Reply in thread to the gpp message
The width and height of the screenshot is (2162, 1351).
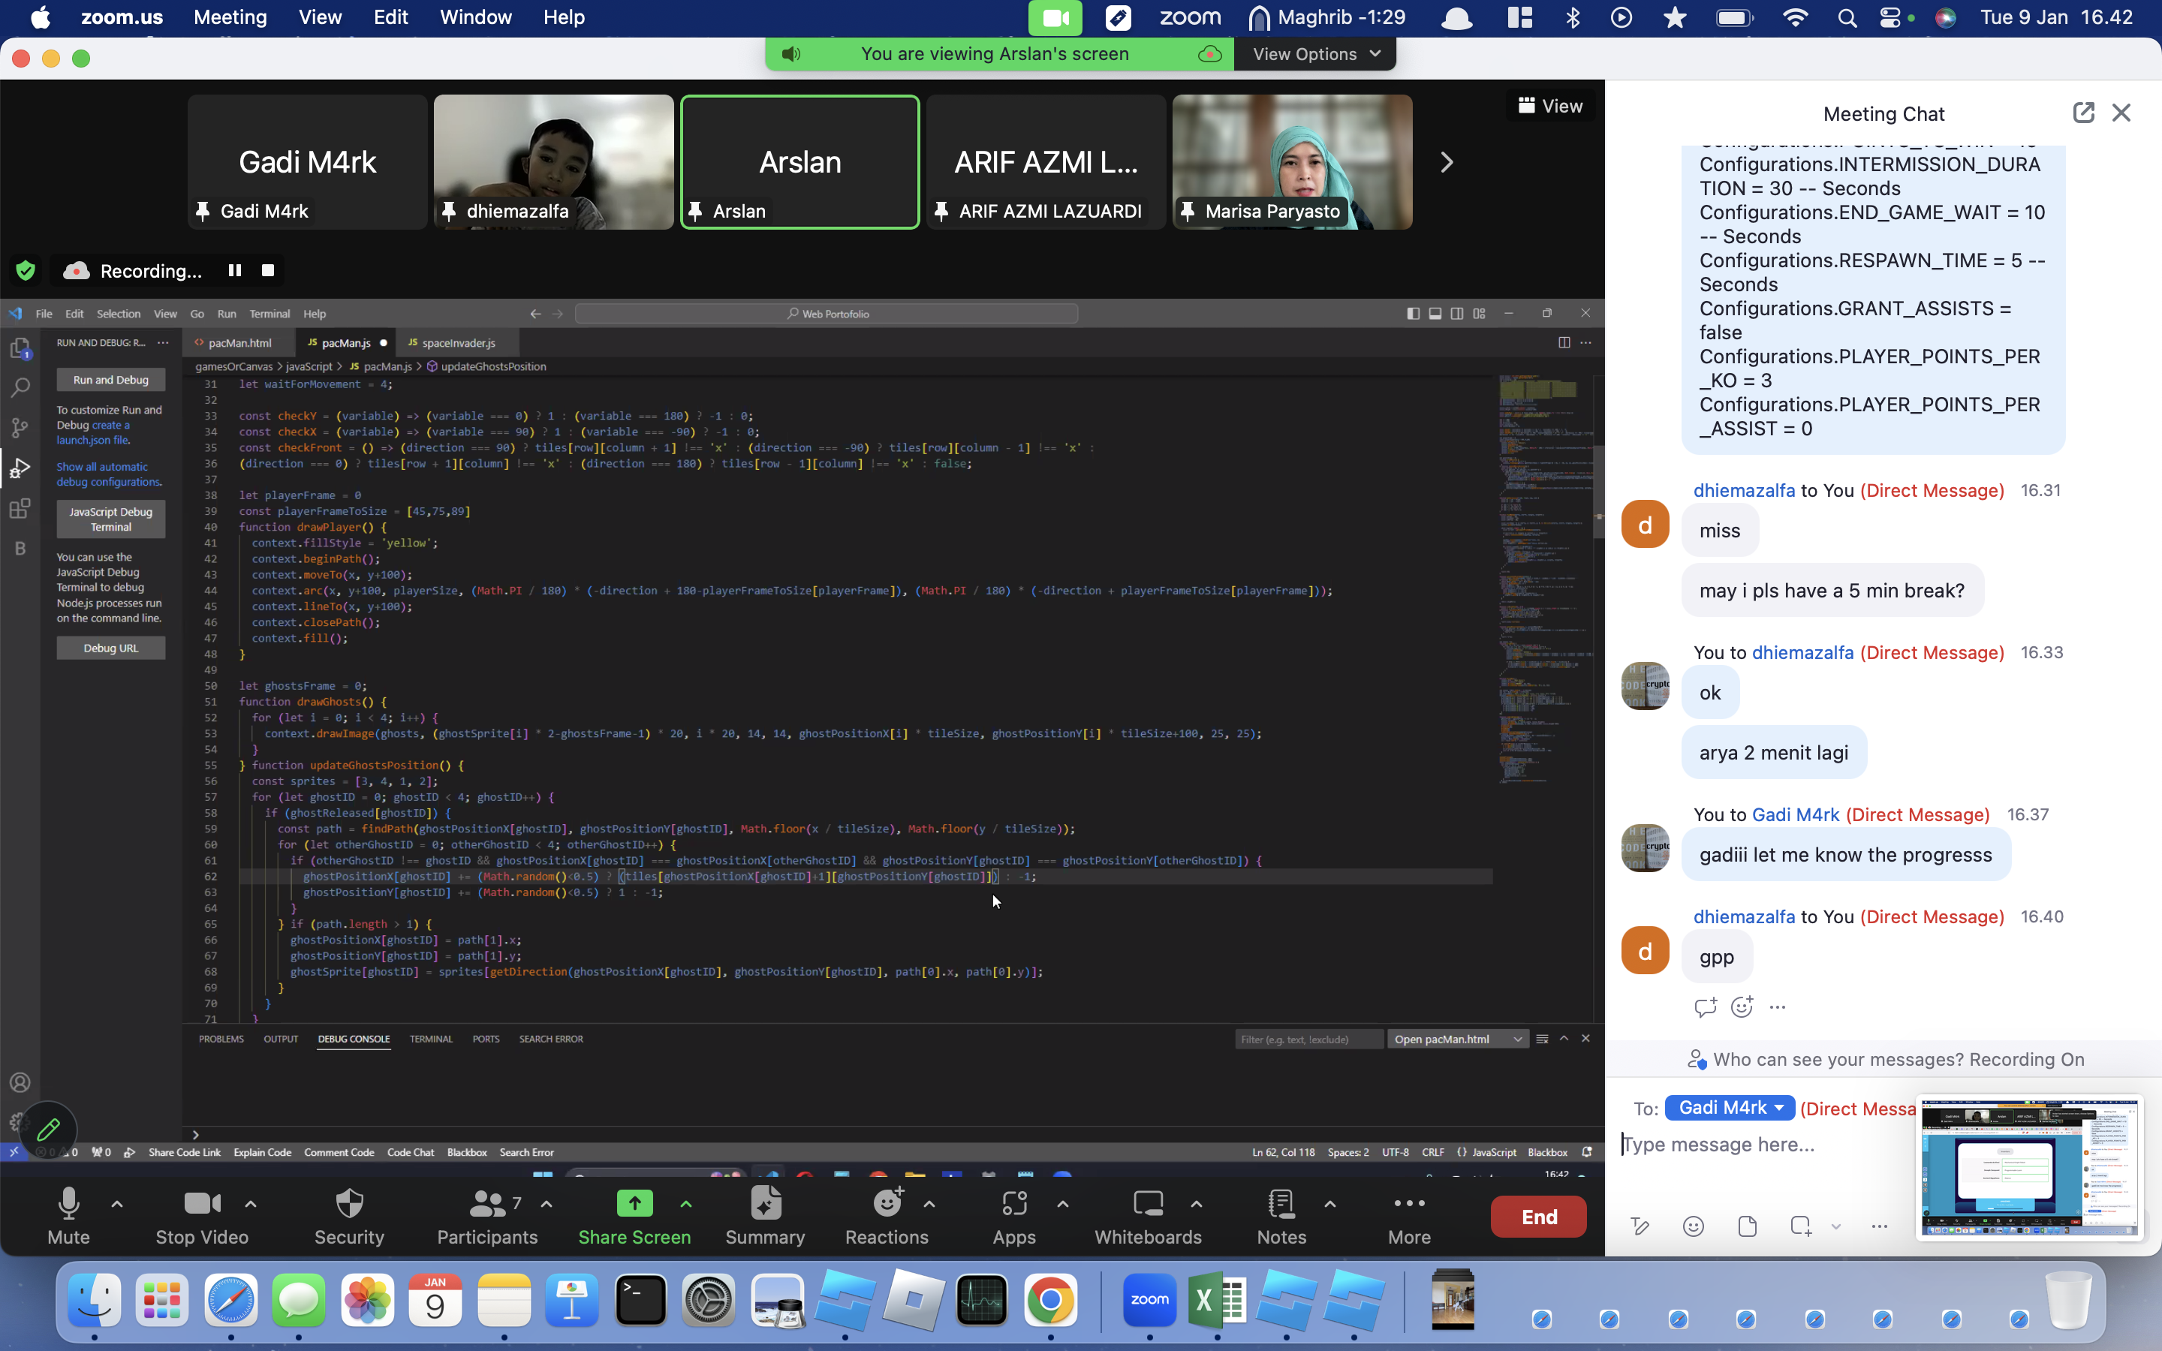click(x=1705, y=1007)
